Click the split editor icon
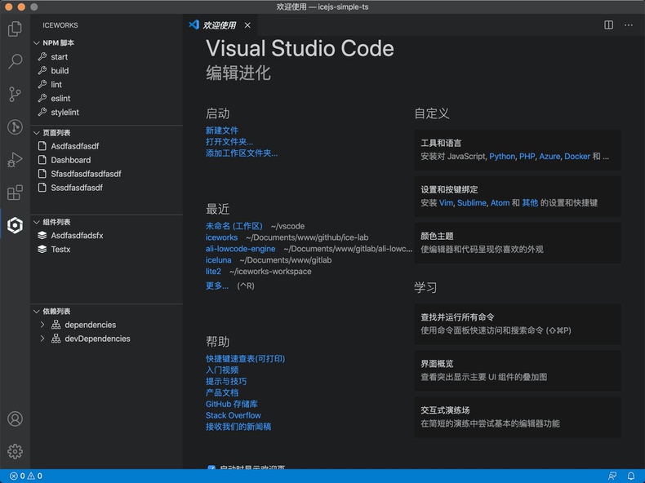The image size is (645, 483). pyautogui.click(x=608, y=25)
